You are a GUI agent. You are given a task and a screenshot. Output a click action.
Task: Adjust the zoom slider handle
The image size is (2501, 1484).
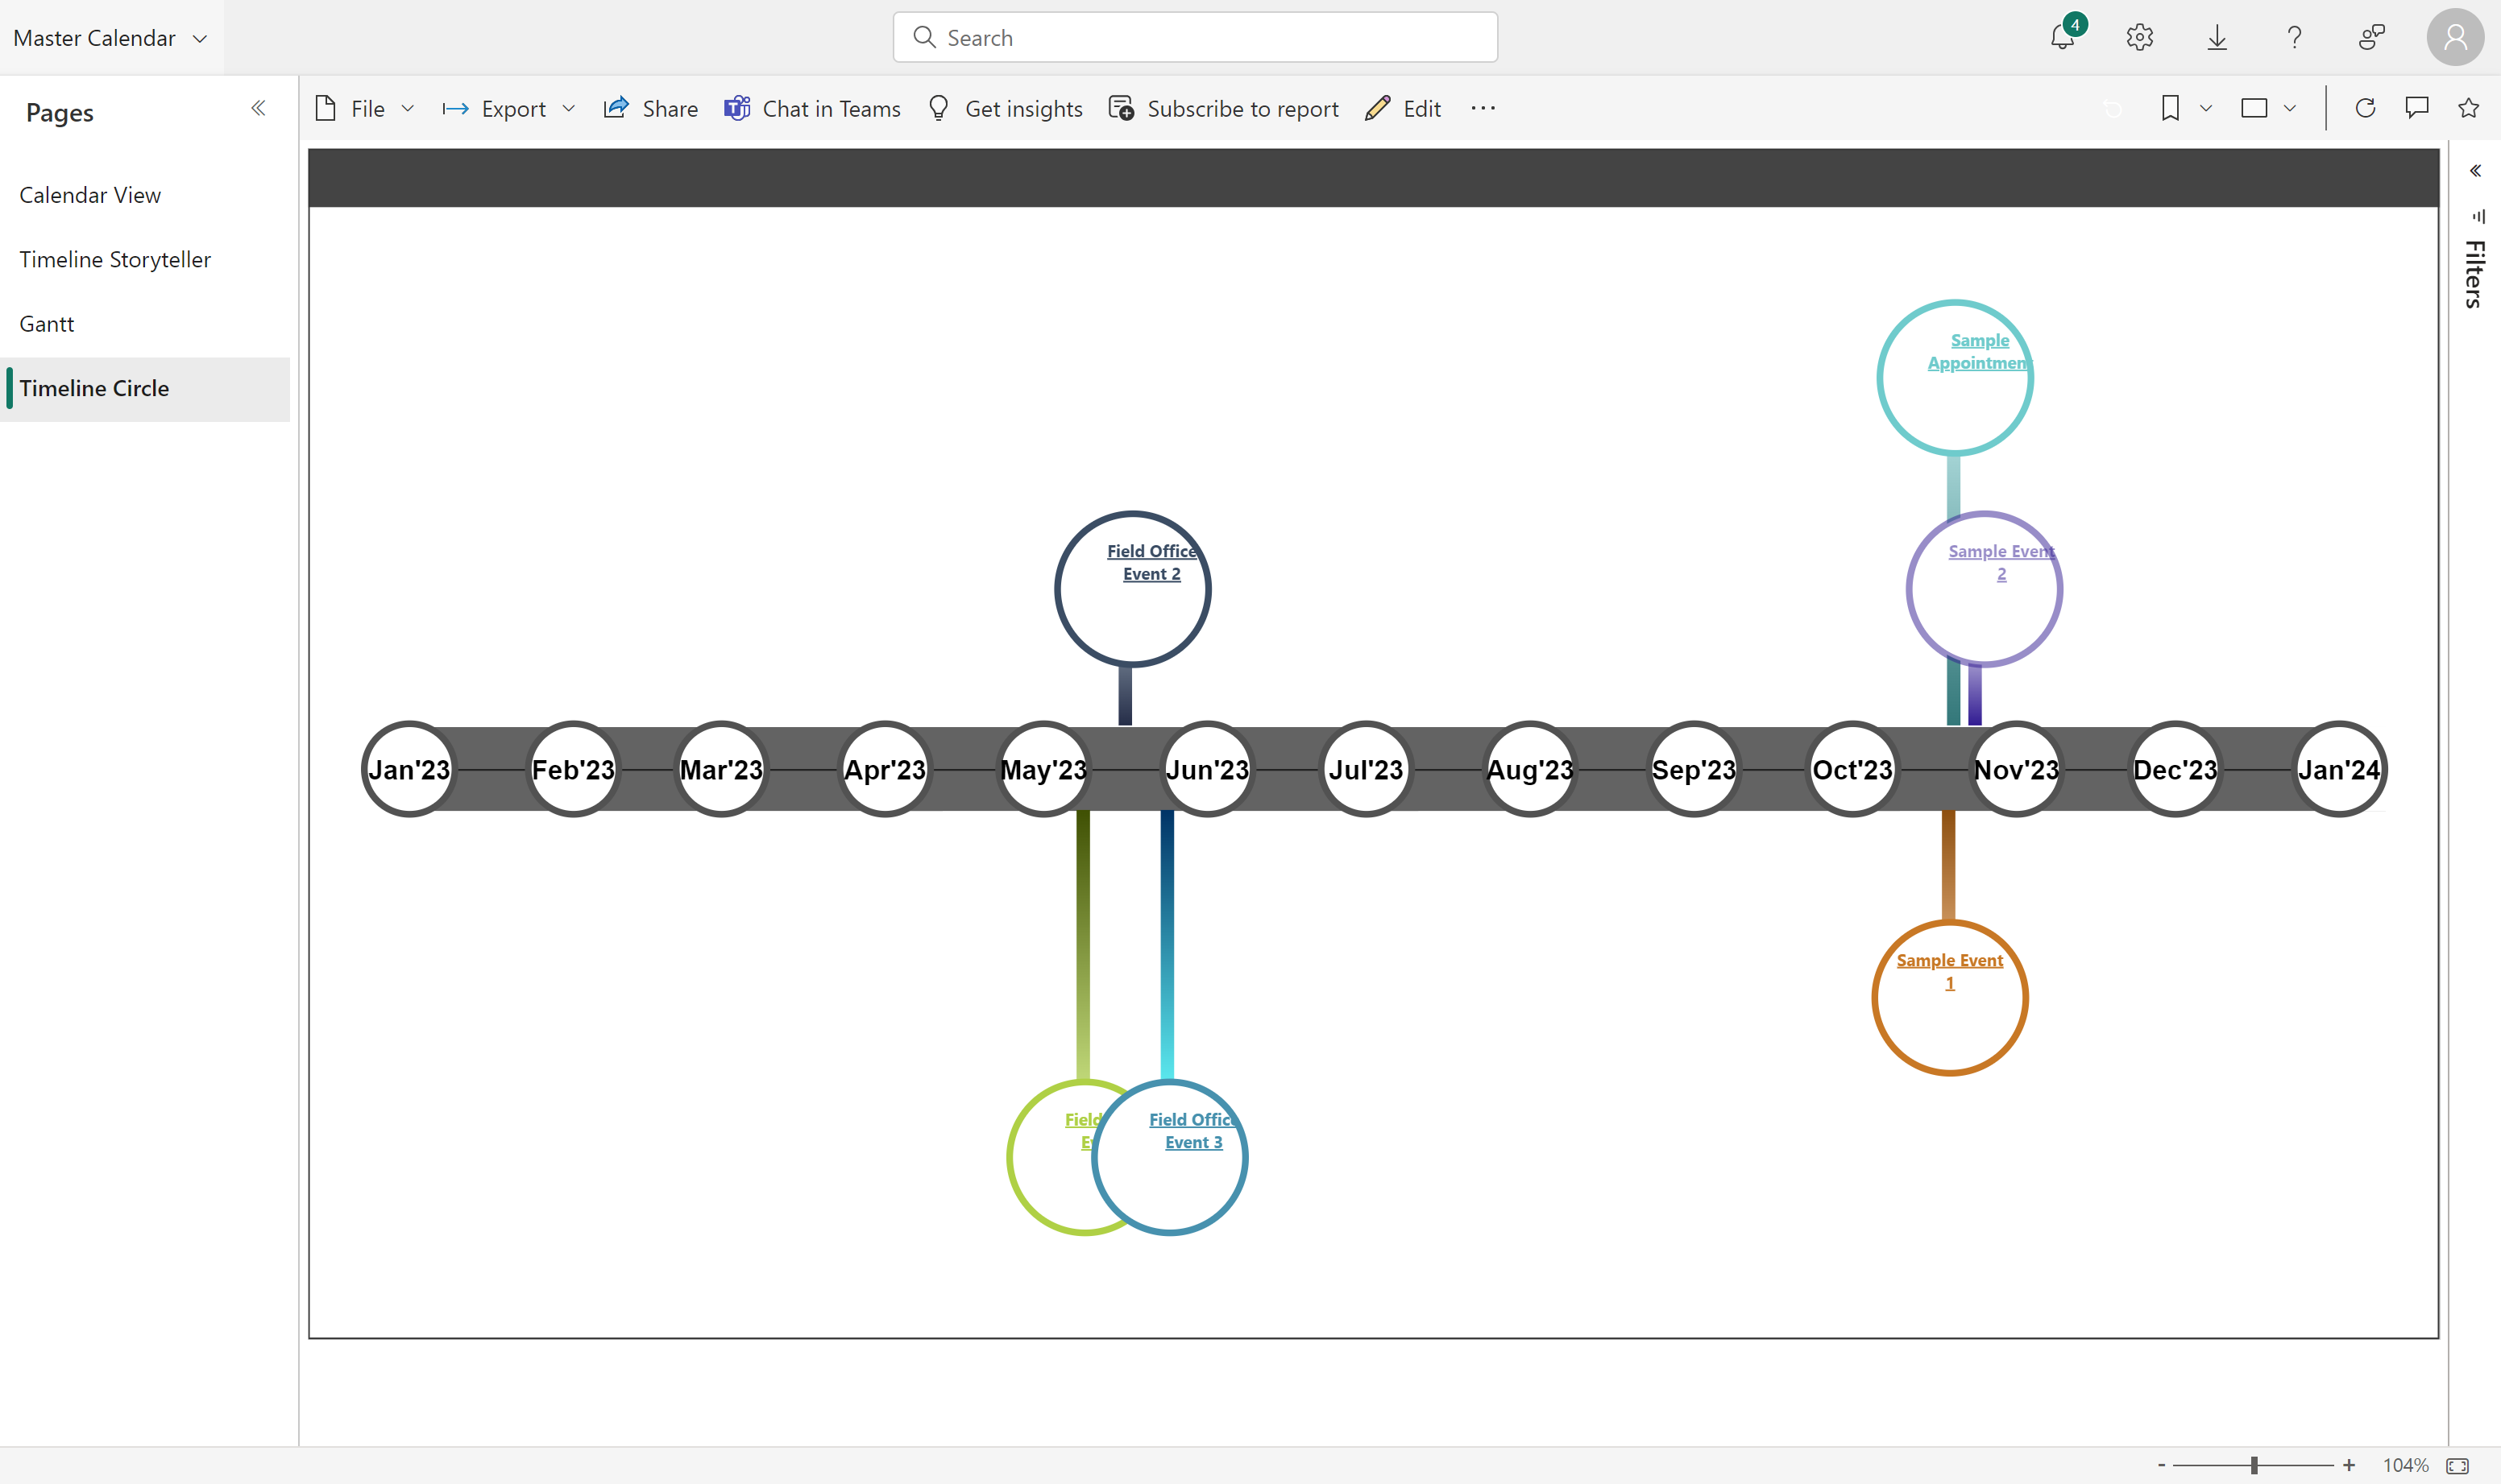(2254, 1465)
